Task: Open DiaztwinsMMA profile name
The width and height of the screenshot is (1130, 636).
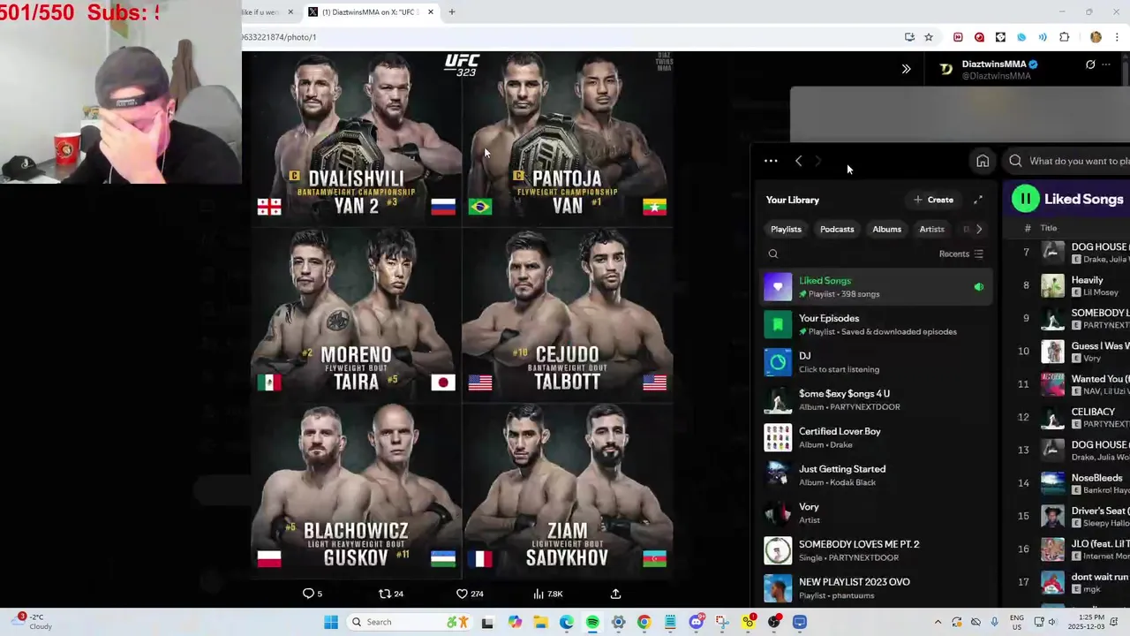Action: click(993, 64)
